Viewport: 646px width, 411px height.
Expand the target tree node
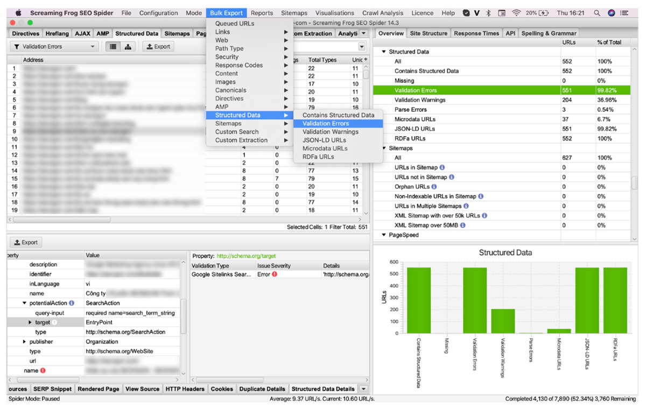pos(31,323)
